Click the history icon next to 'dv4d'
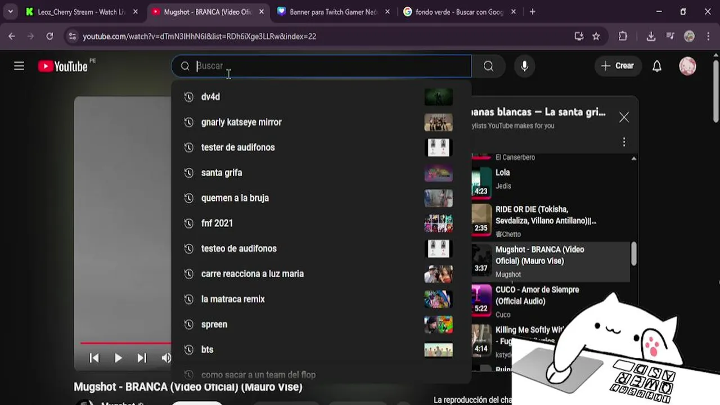Screen dimensions: 720x405 [x=188, y=97]
